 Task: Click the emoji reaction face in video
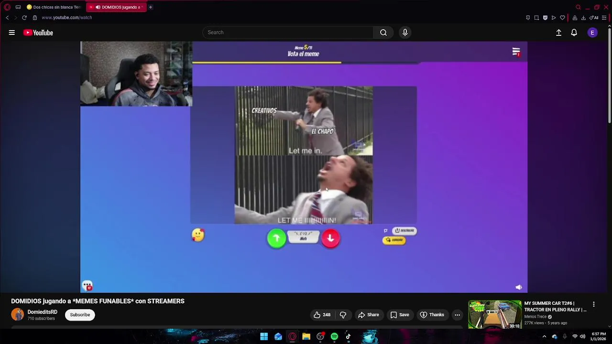click(x=198, y=235)
